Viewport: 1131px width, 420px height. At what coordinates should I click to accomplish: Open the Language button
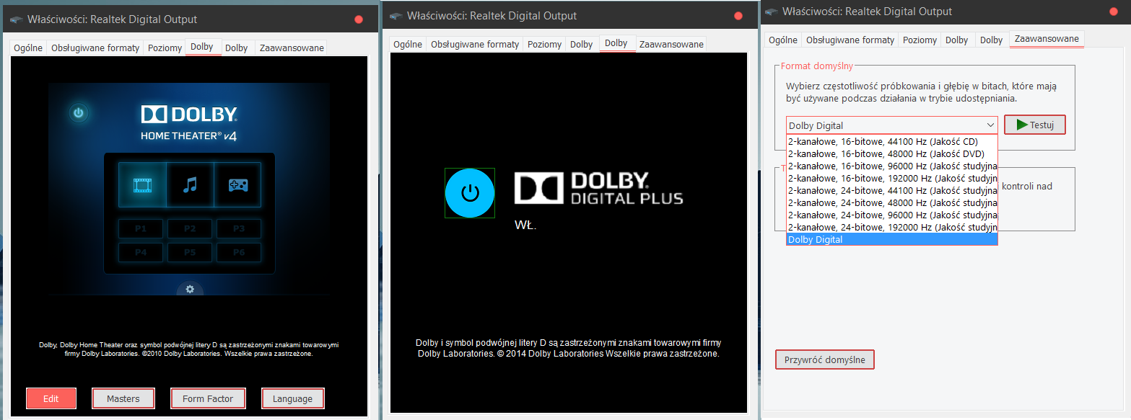(292, 398)
